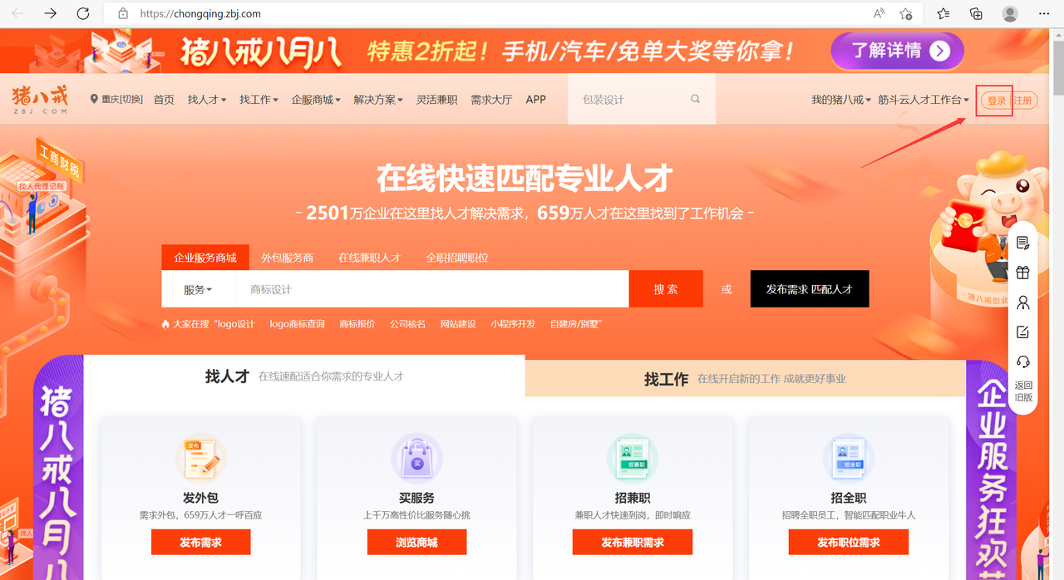Viewport: 1064px width, 580px height.
Task: Click the browser forward arrow
Action: coord(51,13)
